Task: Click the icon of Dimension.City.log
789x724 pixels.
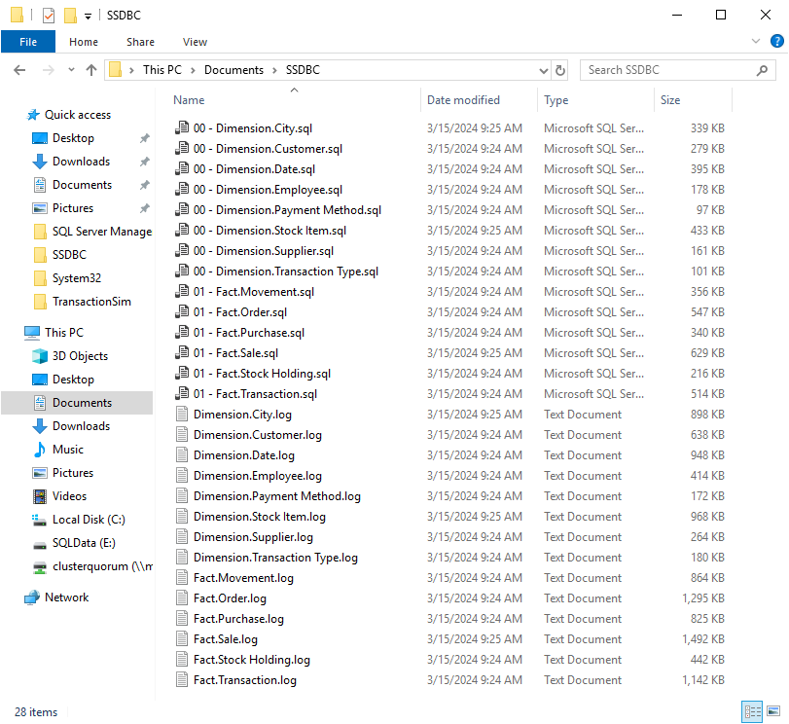Action: (182, 415)
